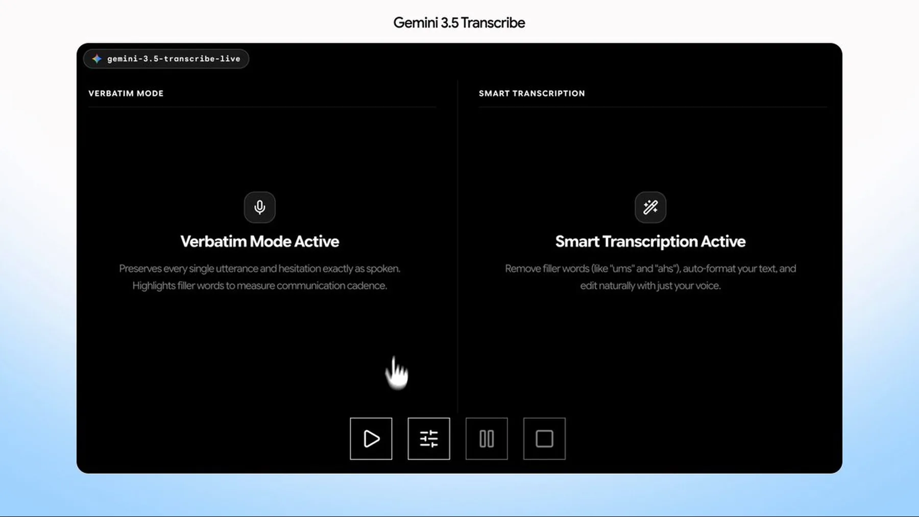This screenshot has width=919, height=517.
Task: Click the microphone icon for Verbatim Mode
Action: tap(260, 207)
